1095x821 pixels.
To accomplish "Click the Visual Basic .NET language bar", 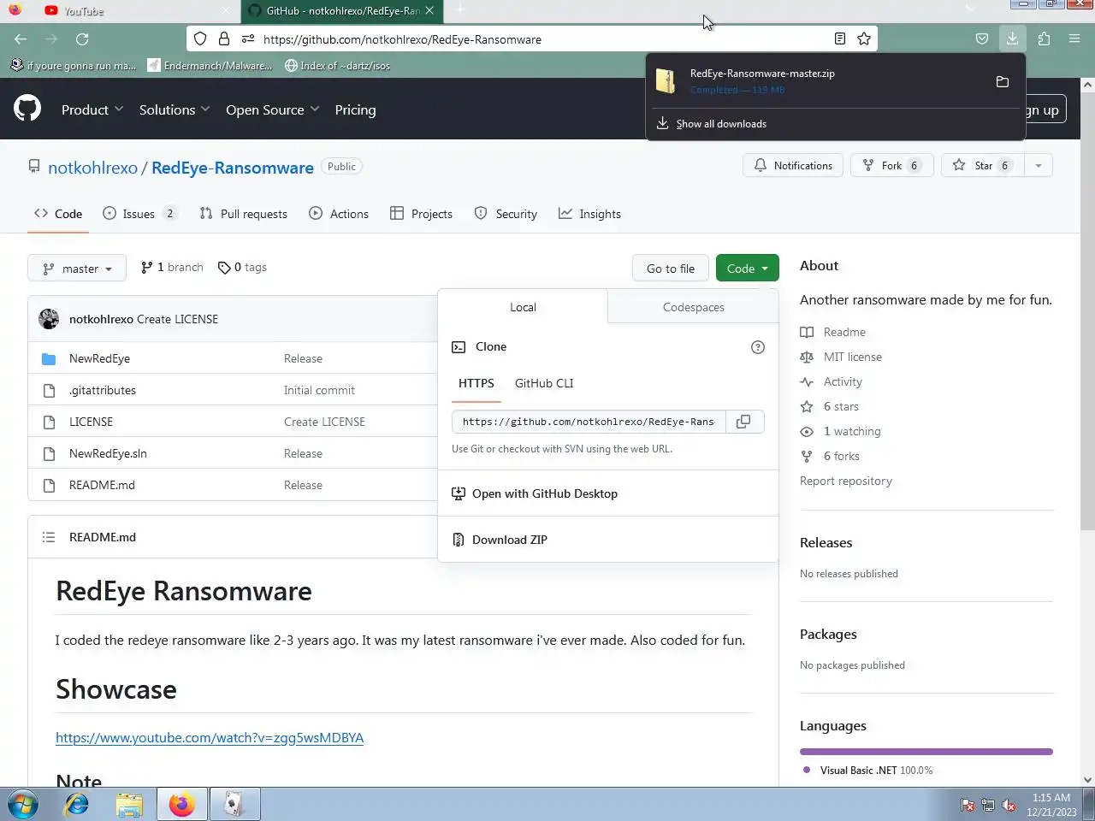I will (x=926, y=752).
